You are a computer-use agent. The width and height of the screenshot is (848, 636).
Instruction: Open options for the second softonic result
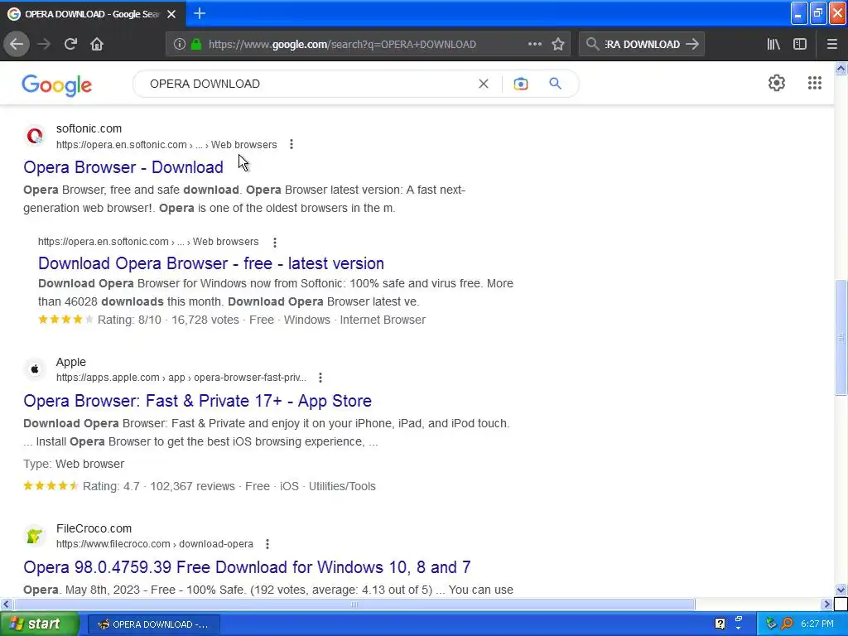point(275,243)
